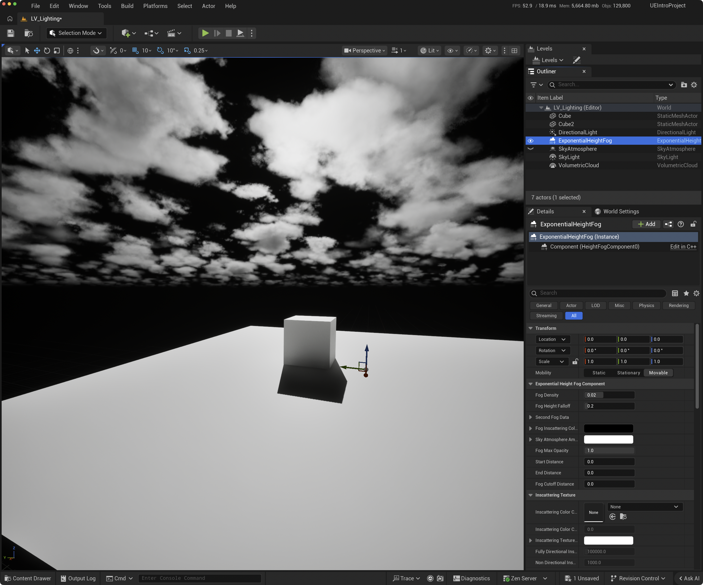
Task: Open the Outliner filter options dropdown
Action: click(536, 85)
